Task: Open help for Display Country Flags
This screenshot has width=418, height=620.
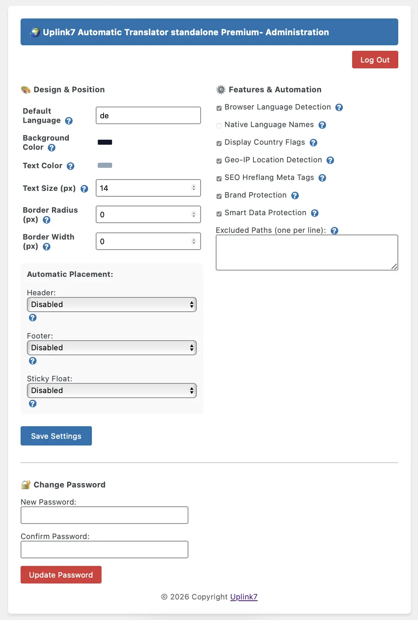Action: (x=313, y=143)
